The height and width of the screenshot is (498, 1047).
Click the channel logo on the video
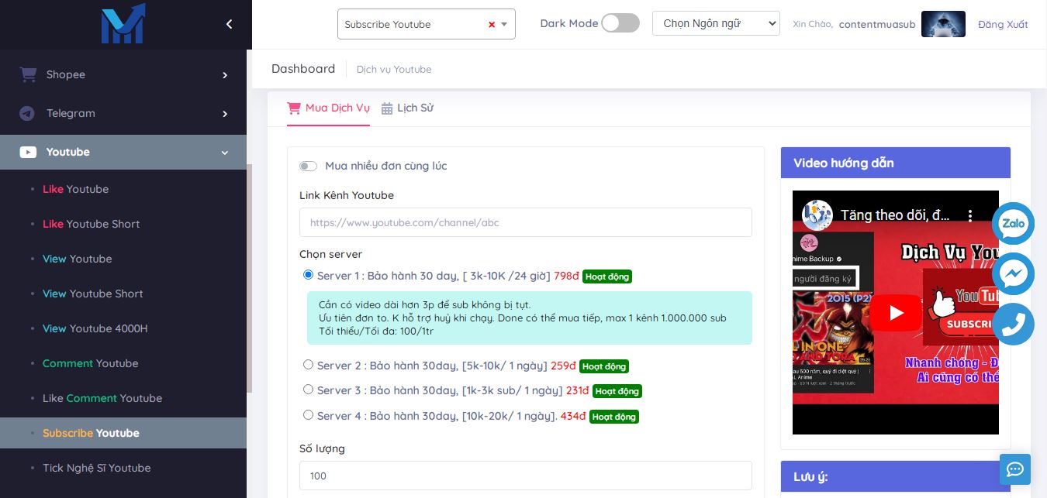pyautogui.click(x=817, y=215)
